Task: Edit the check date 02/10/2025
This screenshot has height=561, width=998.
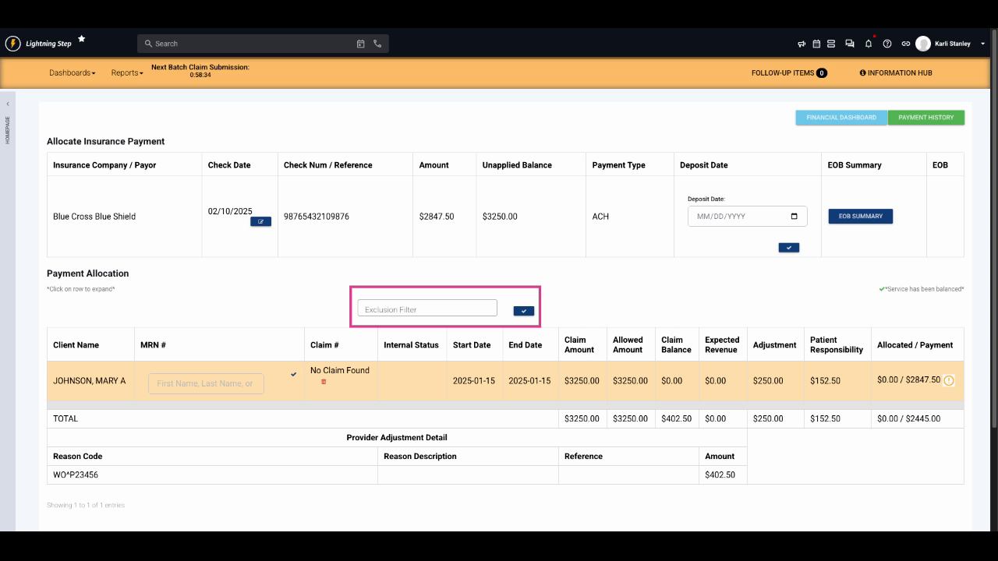Action: tap(260, 221)
